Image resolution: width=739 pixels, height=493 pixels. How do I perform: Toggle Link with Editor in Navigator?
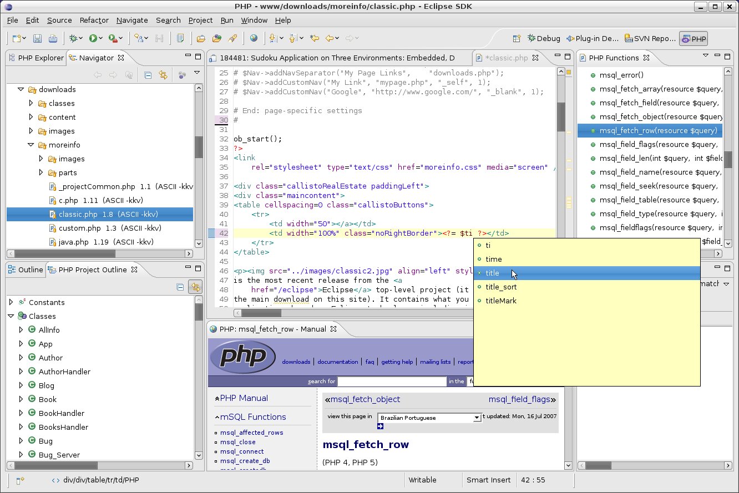[163, 75]
